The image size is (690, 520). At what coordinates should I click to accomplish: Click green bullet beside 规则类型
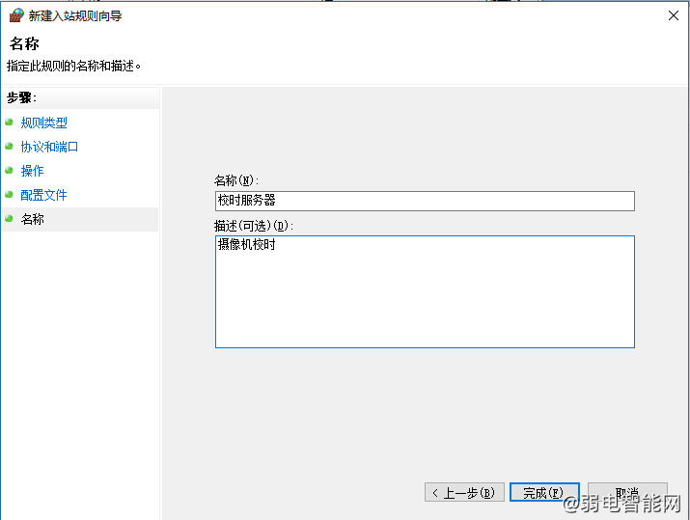(x=9, y=122)
